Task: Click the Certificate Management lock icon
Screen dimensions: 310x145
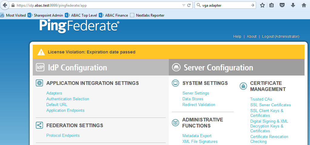Action: click(243, 86)
